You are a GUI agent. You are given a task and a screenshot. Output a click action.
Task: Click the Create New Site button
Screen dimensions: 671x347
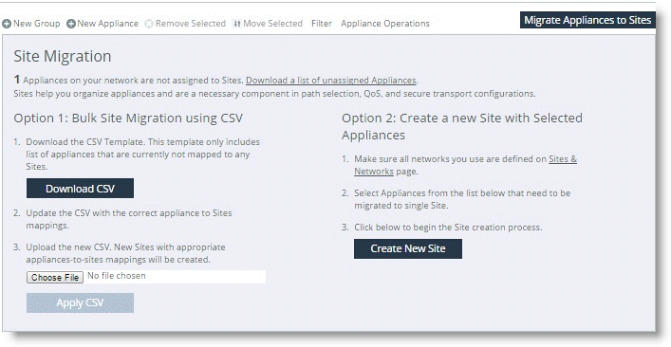pyautogui.click(x=408, y=248)
